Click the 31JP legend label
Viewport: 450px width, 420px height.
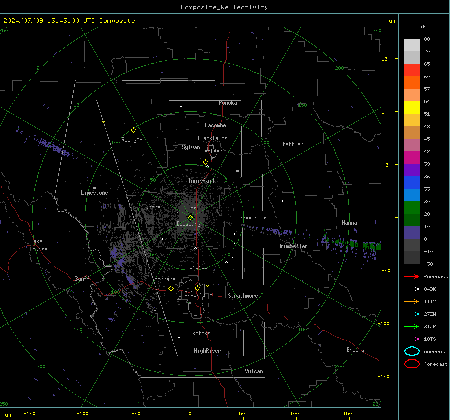coord(430,326)
